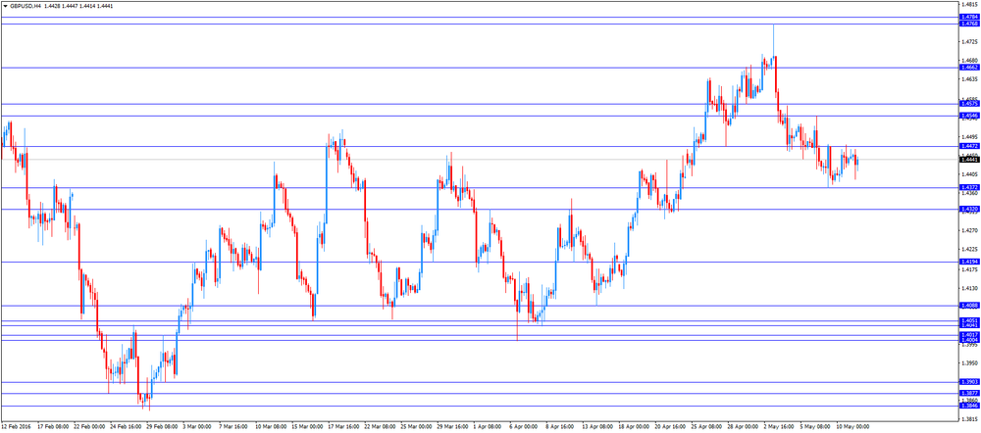Select the 1.4575 horizontal line price label
Image resolution: width=981 pixels, height=433 pixels.
(x=968, y=105)
